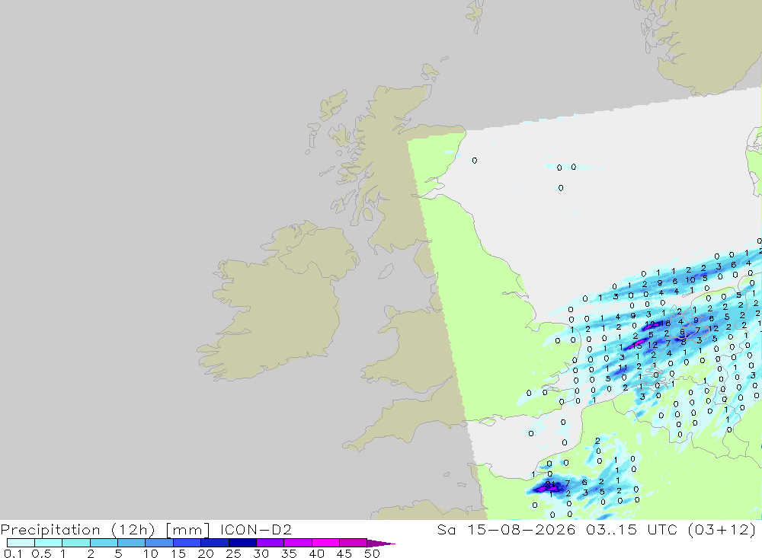Click the 'Precipitation (12h)' title text

[78, 529]
